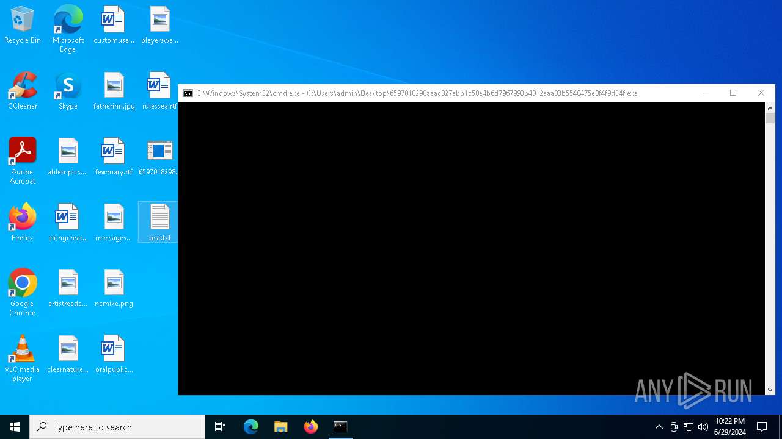Select test.txt file on desktop
Image resolution: width=782 pixels, height=439 pixels.
[x=159, y=223]
